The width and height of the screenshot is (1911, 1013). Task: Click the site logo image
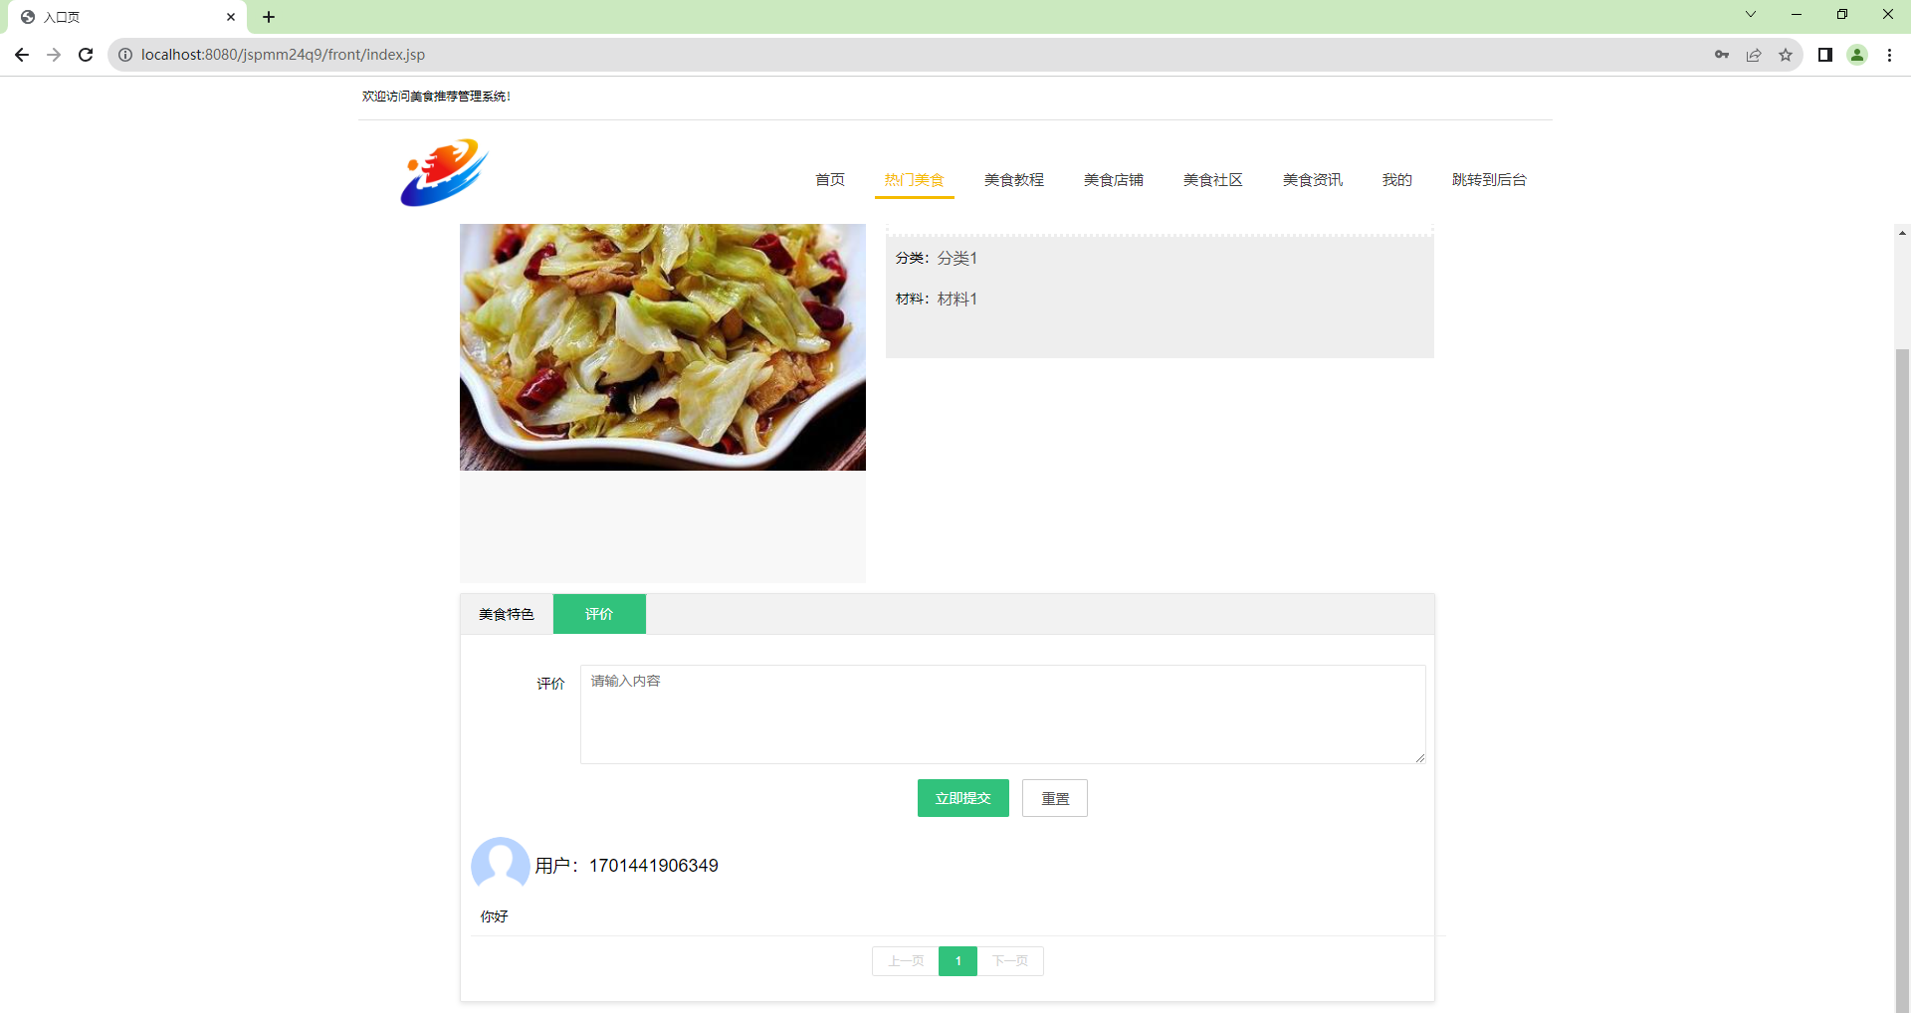(443, 172)
